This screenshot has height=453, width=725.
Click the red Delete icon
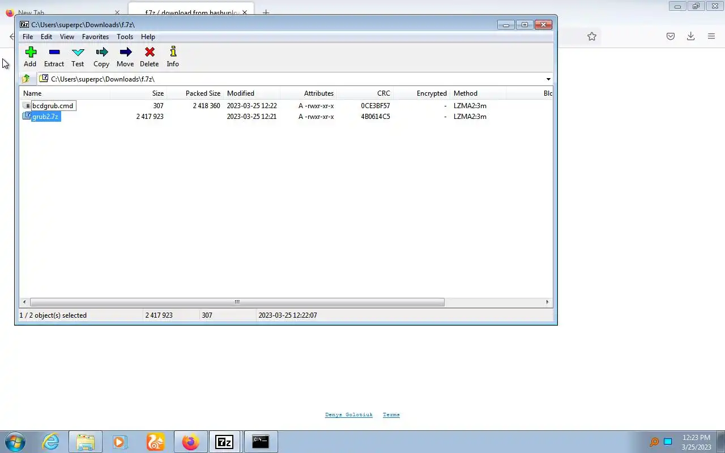[x=150, y=52]
